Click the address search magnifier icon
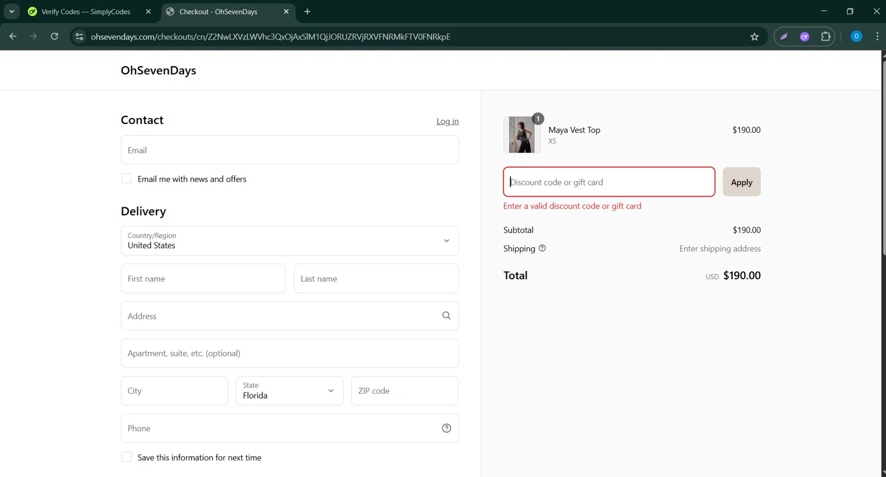The height and width of the screenshot is (477, 886). pyautogui.click(x=447, y=316)
